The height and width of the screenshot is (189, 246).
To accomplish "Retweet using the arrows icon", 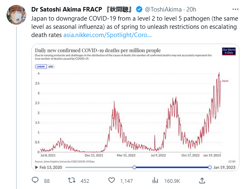I will click(72, 180).
